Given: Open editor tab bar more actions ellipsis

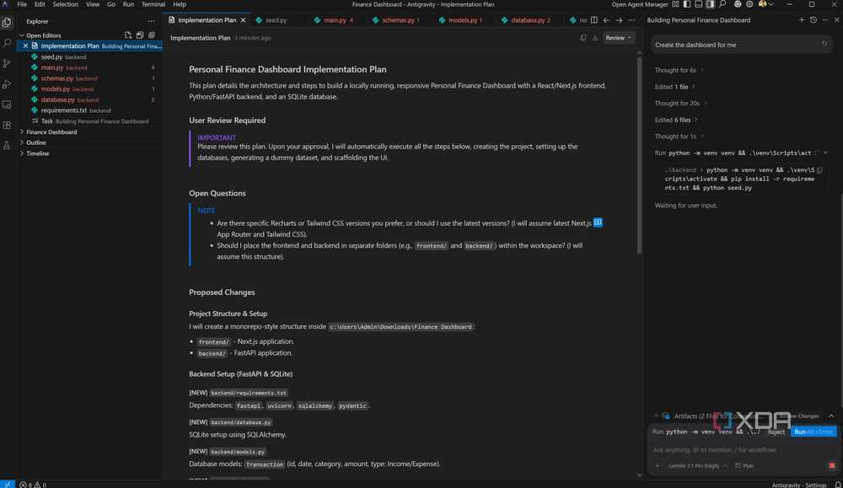Looking at the screenshot, I should click(x=631, y=20).
